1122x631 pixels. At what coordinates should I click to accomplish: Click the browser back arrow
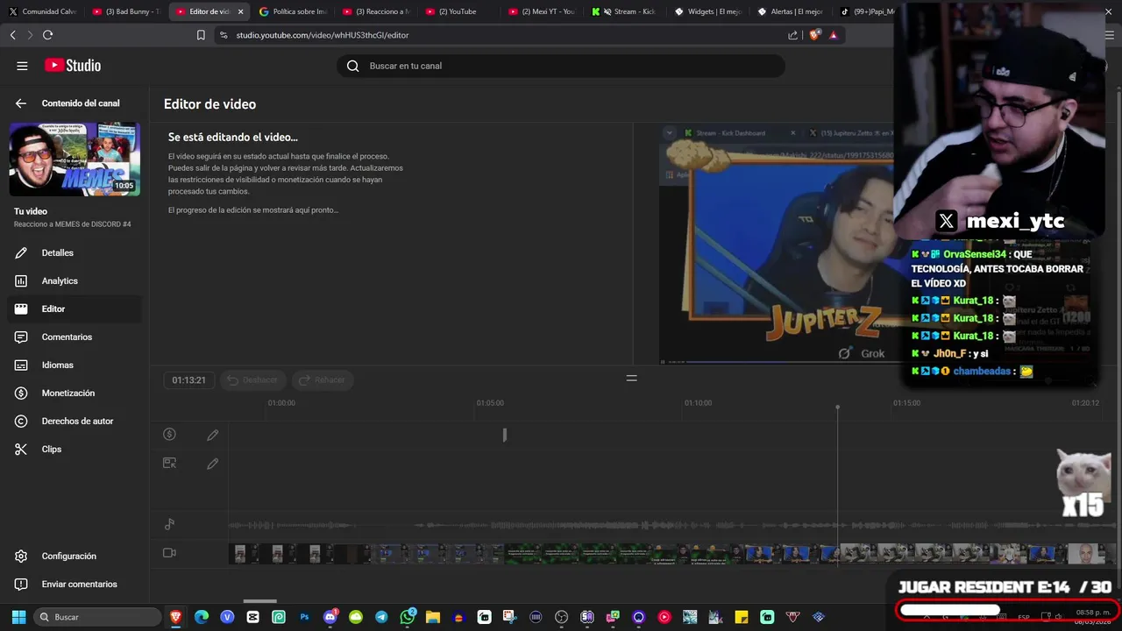[x=12, y=35]
